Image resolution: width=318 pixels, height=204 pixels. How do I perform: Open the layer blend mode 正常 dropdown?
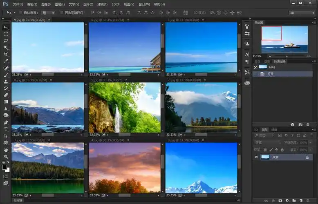[267, 143]
